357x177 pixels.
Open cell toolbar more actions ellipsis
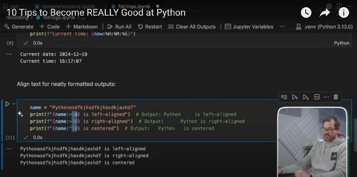point(326,97)
